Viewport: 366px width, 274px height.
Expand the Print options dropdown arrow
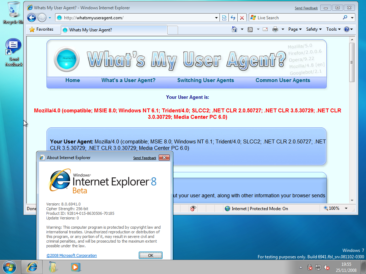coord(283,29)
